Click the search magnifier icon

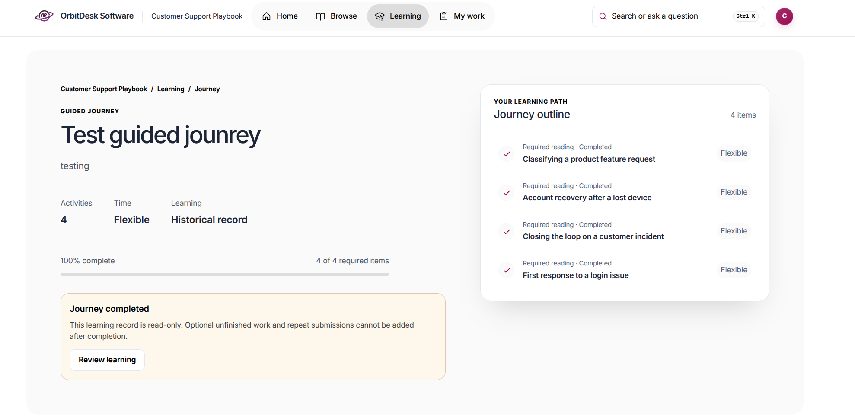(603, 16)
